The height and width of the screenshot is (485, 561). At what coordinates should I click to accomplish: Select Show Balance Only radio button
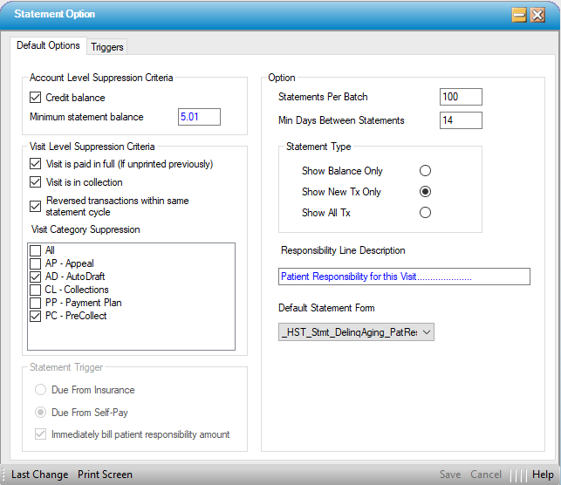(x=425, y=171)
